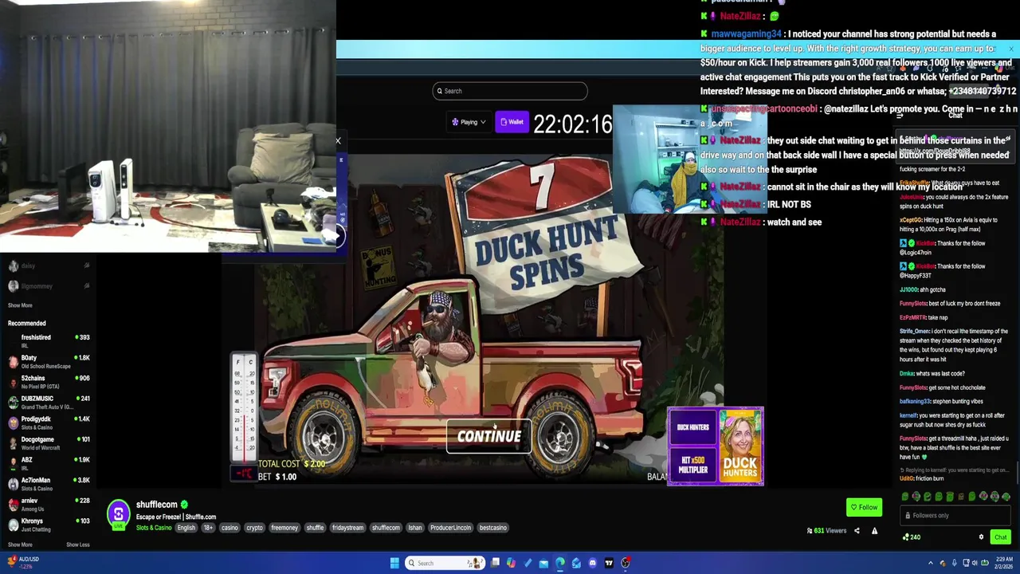The height and width of the screenshot is (574, 1020).
Task: Focus the Followers only chat input
Action: tap(955, 516)
